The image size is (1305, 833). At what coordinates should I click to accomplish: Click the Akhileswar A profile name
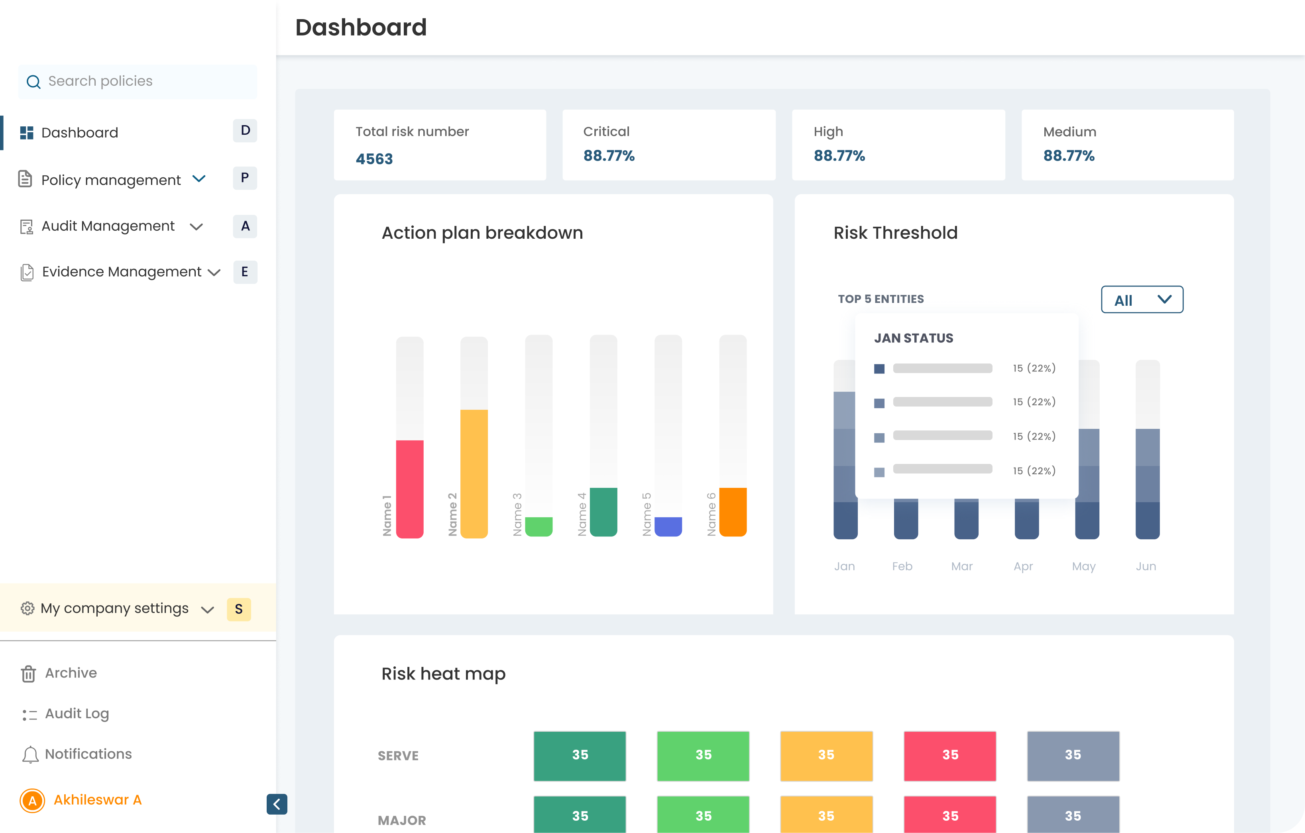pyautogui.click(x=98, y=800)
